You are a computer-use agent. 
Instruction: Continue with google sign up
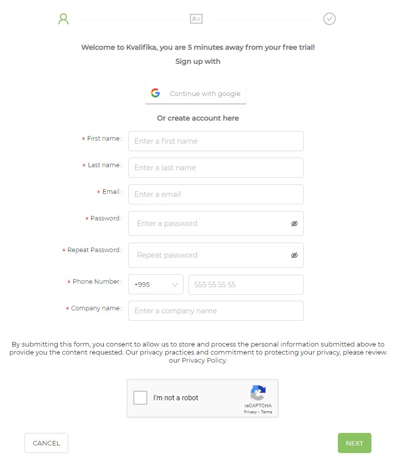click(x=195, y=93)
